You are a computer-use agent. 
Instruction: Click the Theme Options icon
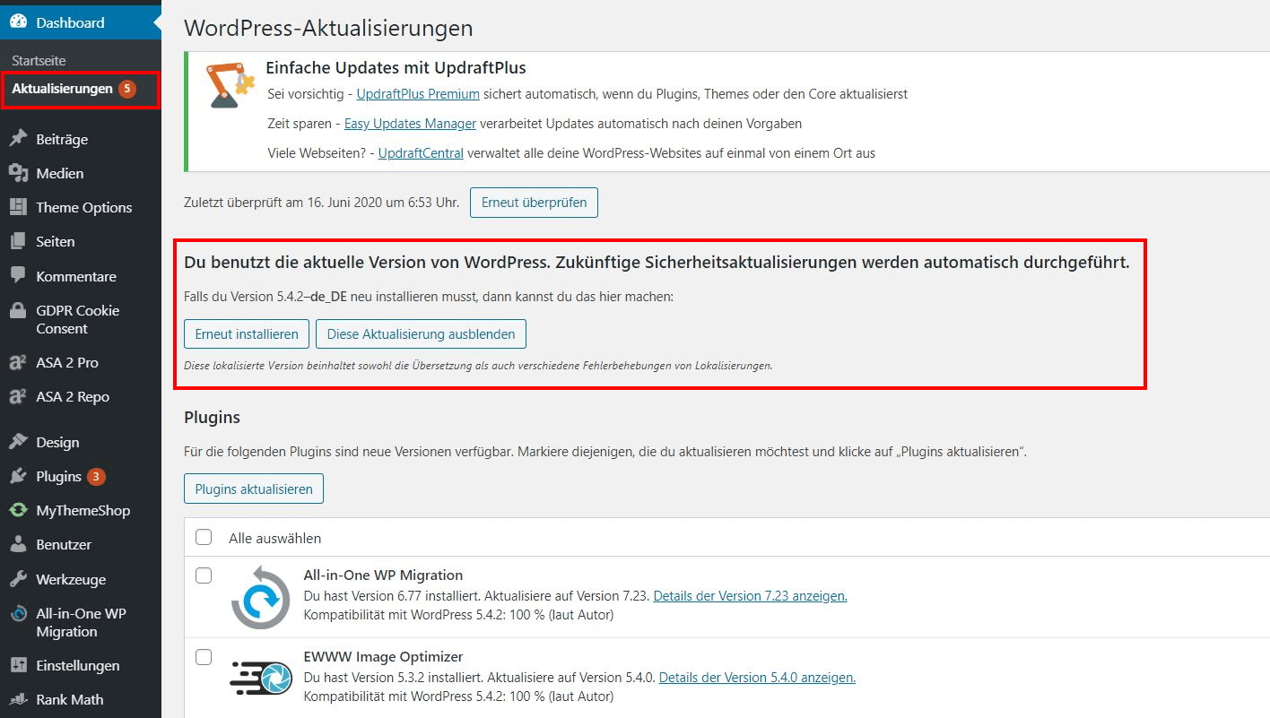pyautogui.click(x=18, y=207)
